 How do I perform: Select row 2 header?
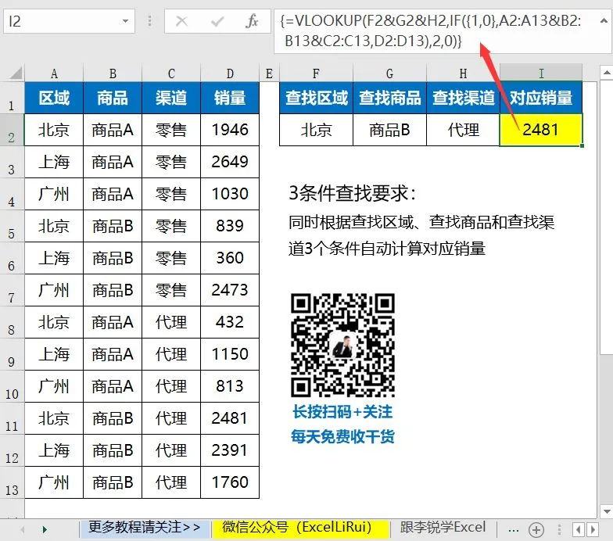(x=12, y=130)
